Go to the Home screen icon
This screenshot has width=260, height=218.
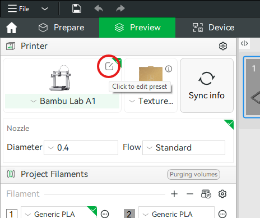(12, 28)
